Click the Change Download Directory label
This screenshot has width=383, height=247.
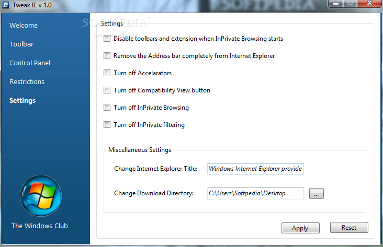pos(154,193)
